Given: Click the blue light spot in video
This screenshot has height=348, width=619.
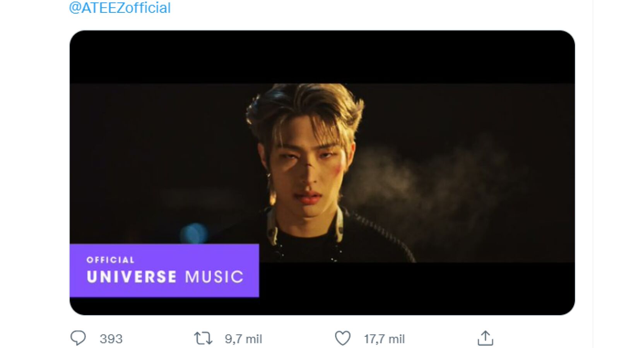Looking at the screenshot, I should [194, 233].
